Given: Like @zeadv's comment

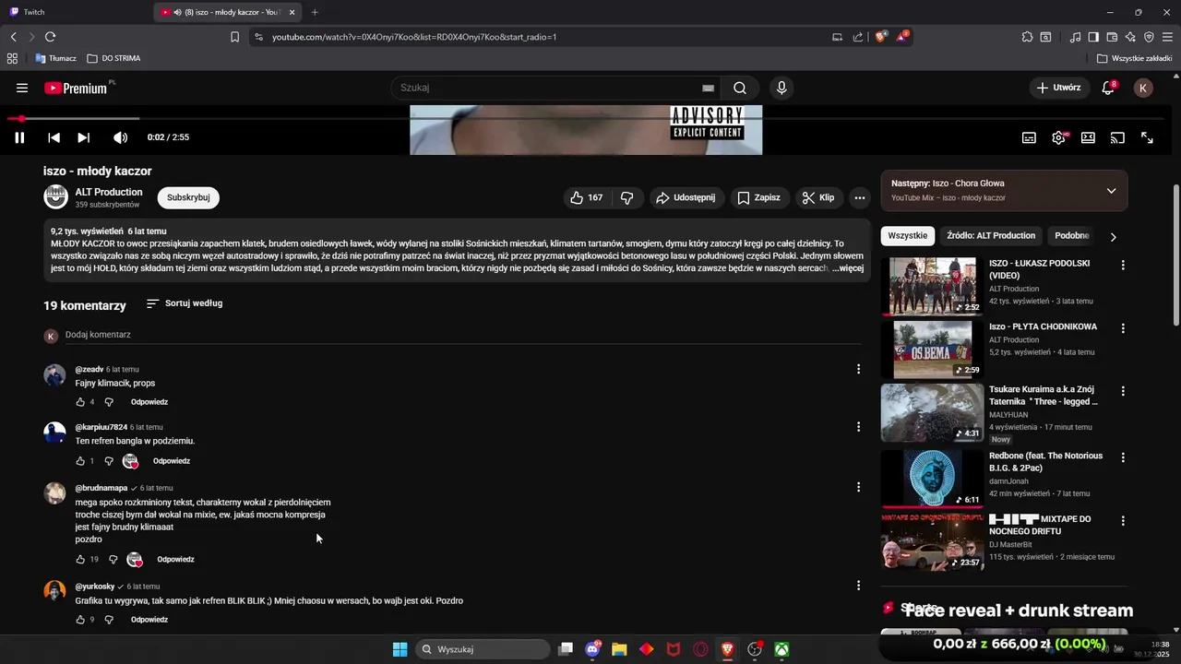Looking at the screenshot, I should (80, 402).
